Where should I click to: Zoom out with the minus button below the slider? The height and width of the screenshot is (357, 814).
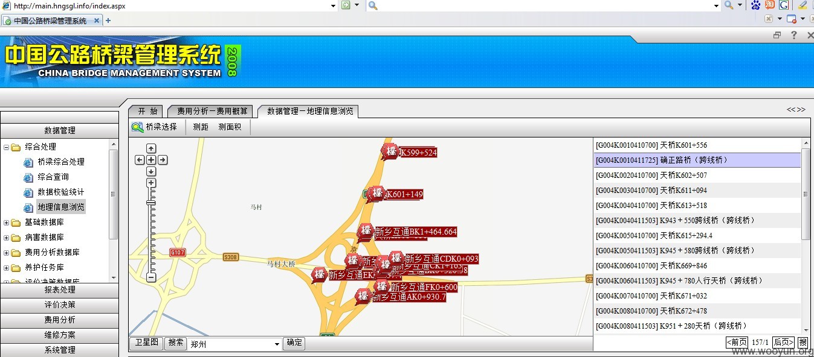click(x=151, y=277)
